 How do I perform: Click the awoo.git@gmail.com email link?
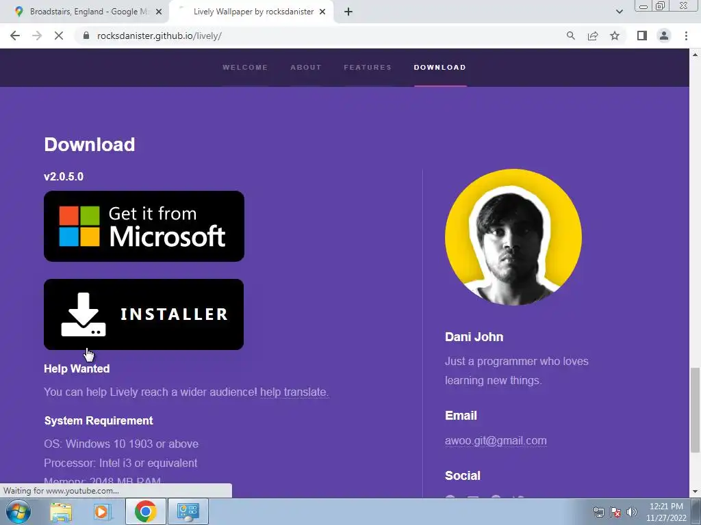496,441
